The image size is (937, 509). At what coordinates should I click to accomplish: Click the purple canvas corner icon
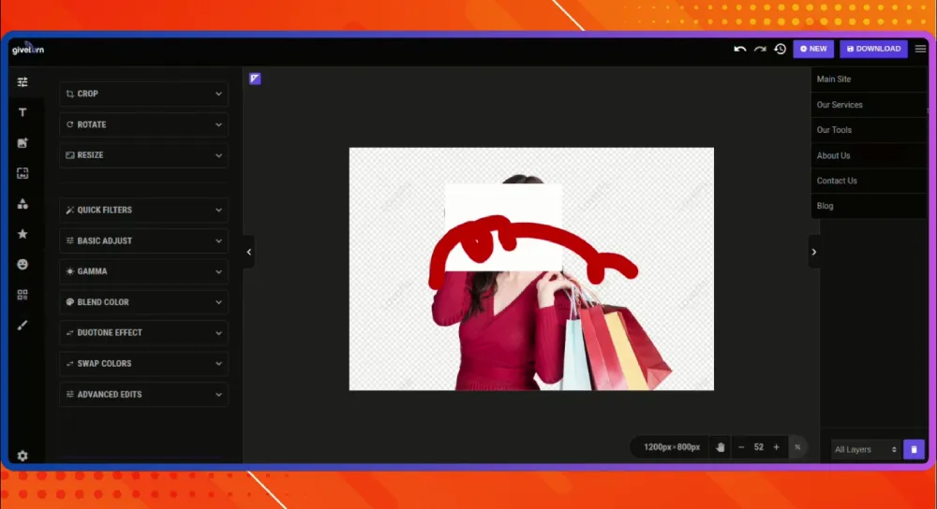click(x=255, y=79)
